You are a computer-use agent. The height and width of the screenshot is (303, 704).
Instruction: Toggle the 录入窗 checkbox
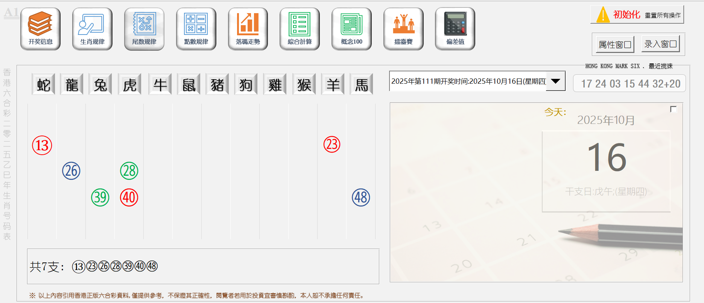point(673,44)
